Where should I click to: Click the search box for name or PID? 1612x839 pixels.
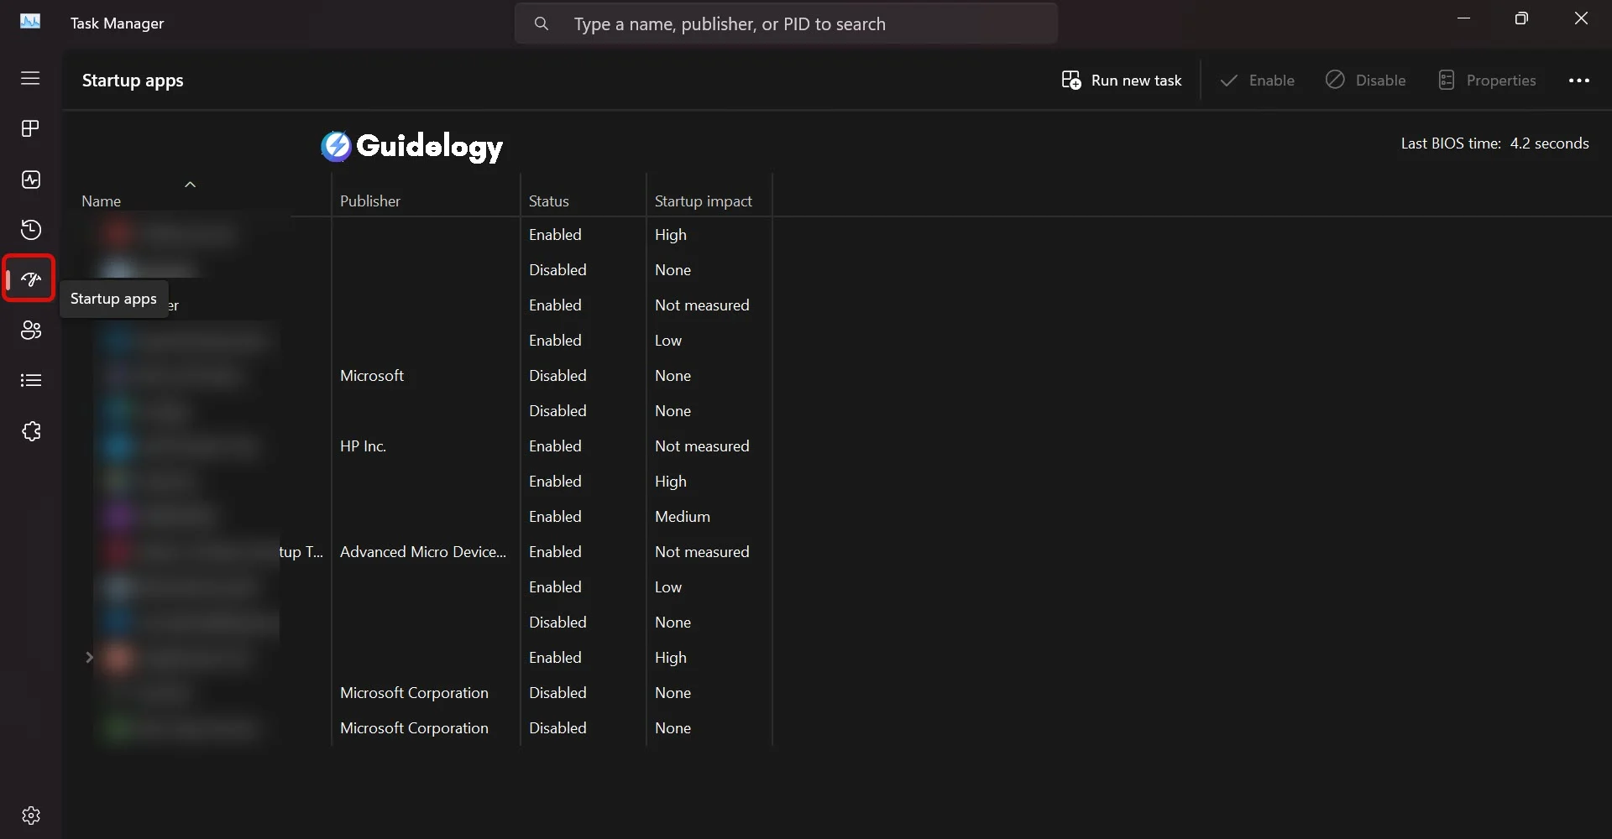pyautogui.click(x=786, y=24)
